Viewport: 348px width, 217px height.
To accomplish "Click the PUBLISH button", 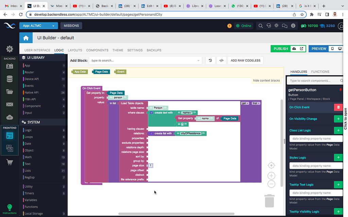I will [280, 48].
